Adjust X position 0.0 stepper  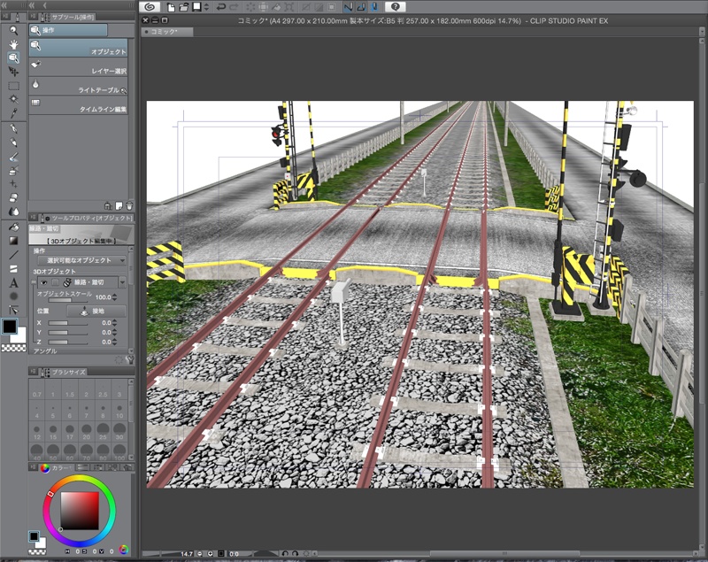click(x=115, y=323)
